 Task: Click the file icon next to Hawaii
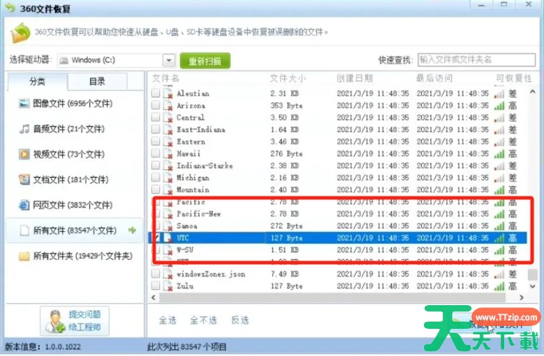(x=168, y=153)
